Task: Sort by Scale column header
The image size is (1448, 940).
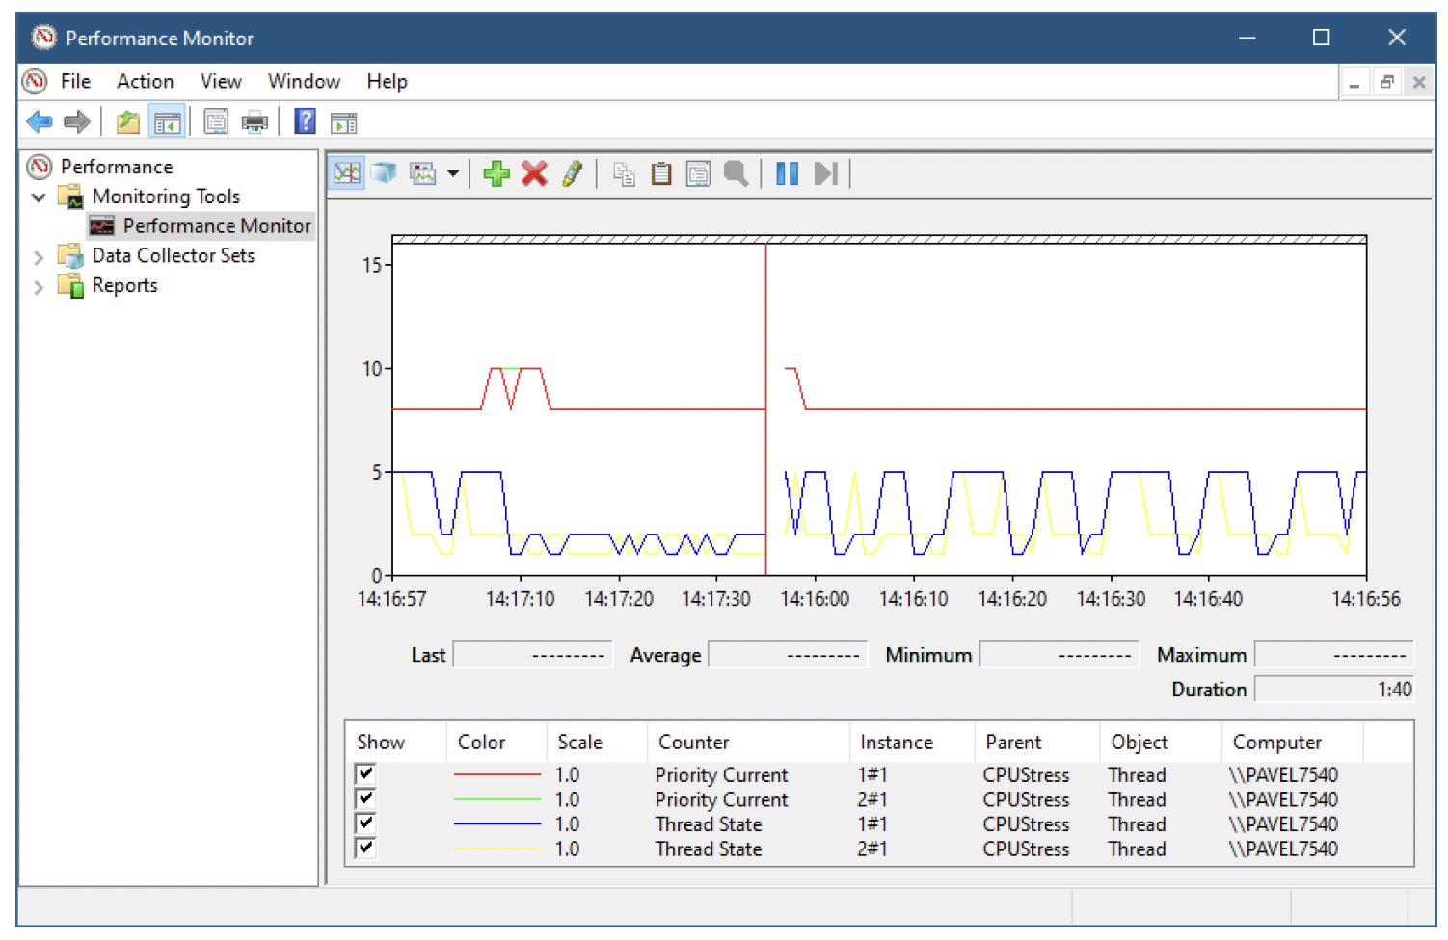Action: click(x=597, y=742)
